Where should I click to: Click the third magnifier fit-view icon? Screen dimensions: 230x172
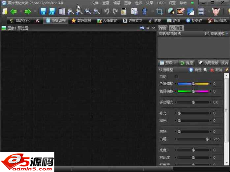[88, 12]
